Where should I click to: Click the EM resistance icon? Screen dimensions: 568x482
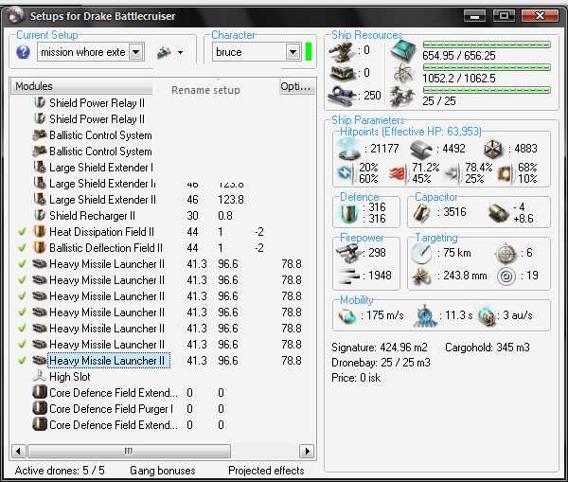pyautogui.click(x=345, y=173)
